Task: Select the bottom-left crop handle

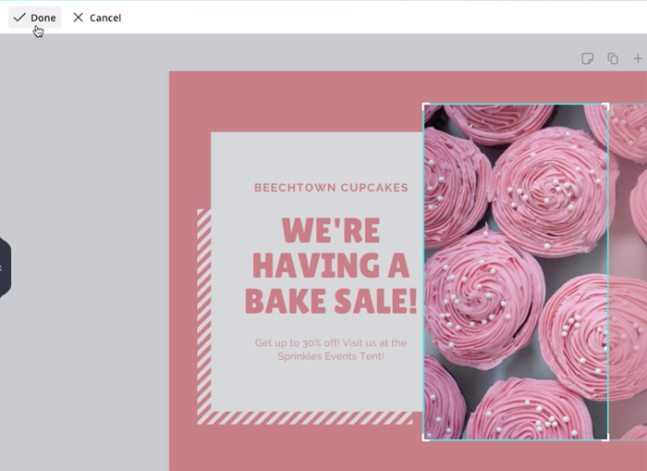Action: point(426,437)
